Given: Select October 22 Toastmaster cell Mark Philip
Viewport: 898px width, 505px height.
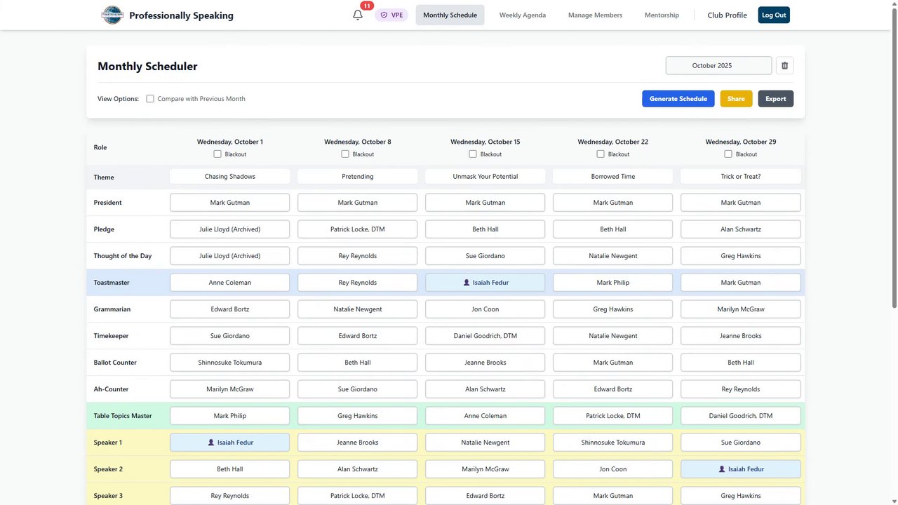Looking at the screenshot, I should (613, 283).
